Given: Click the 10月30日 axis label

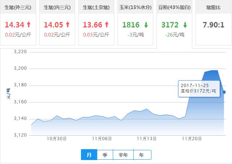Looking at the screenshot, I should tap(57, 139).
